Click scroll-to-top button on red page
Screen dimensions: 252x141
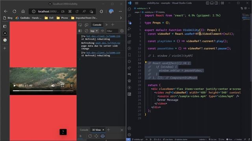pyautogui.click(x=63, y=132)
